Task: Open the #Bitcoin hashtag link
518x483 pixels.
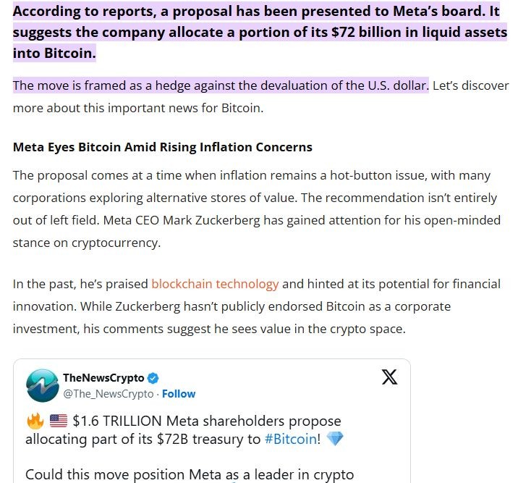Action: [291, 439]
